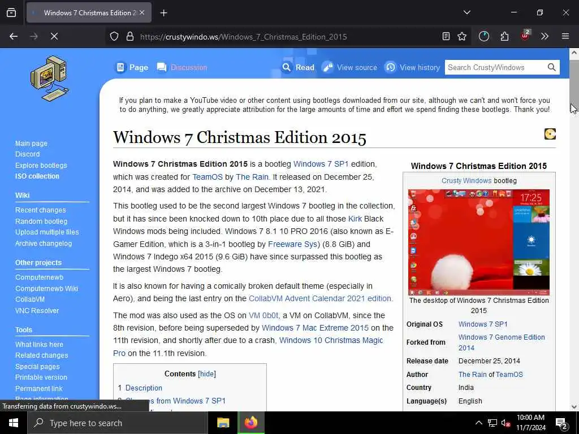This screenshot has height=434, width=579.
Task: Open Firefox View icon at top left
Action: tap(11, 12)
